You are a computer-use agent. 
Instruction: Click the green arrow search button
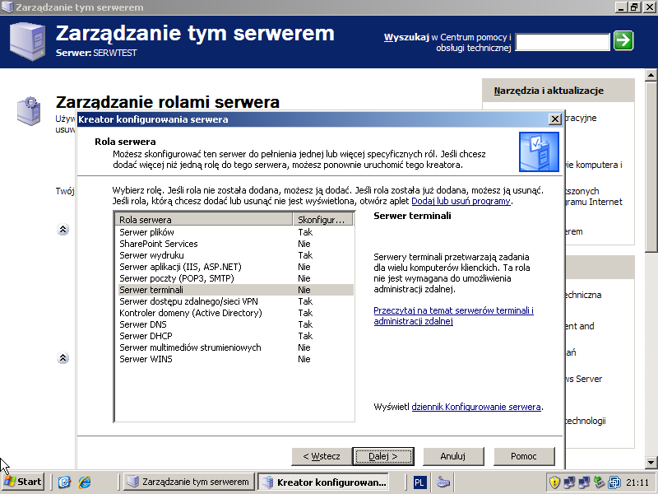623,40
